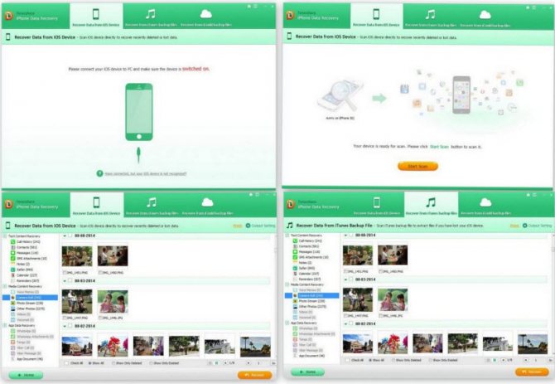555x384 pixels.
Task: Collapse the 08-08-2014 group in the iOS Device results window
Action: coord(65,236)
